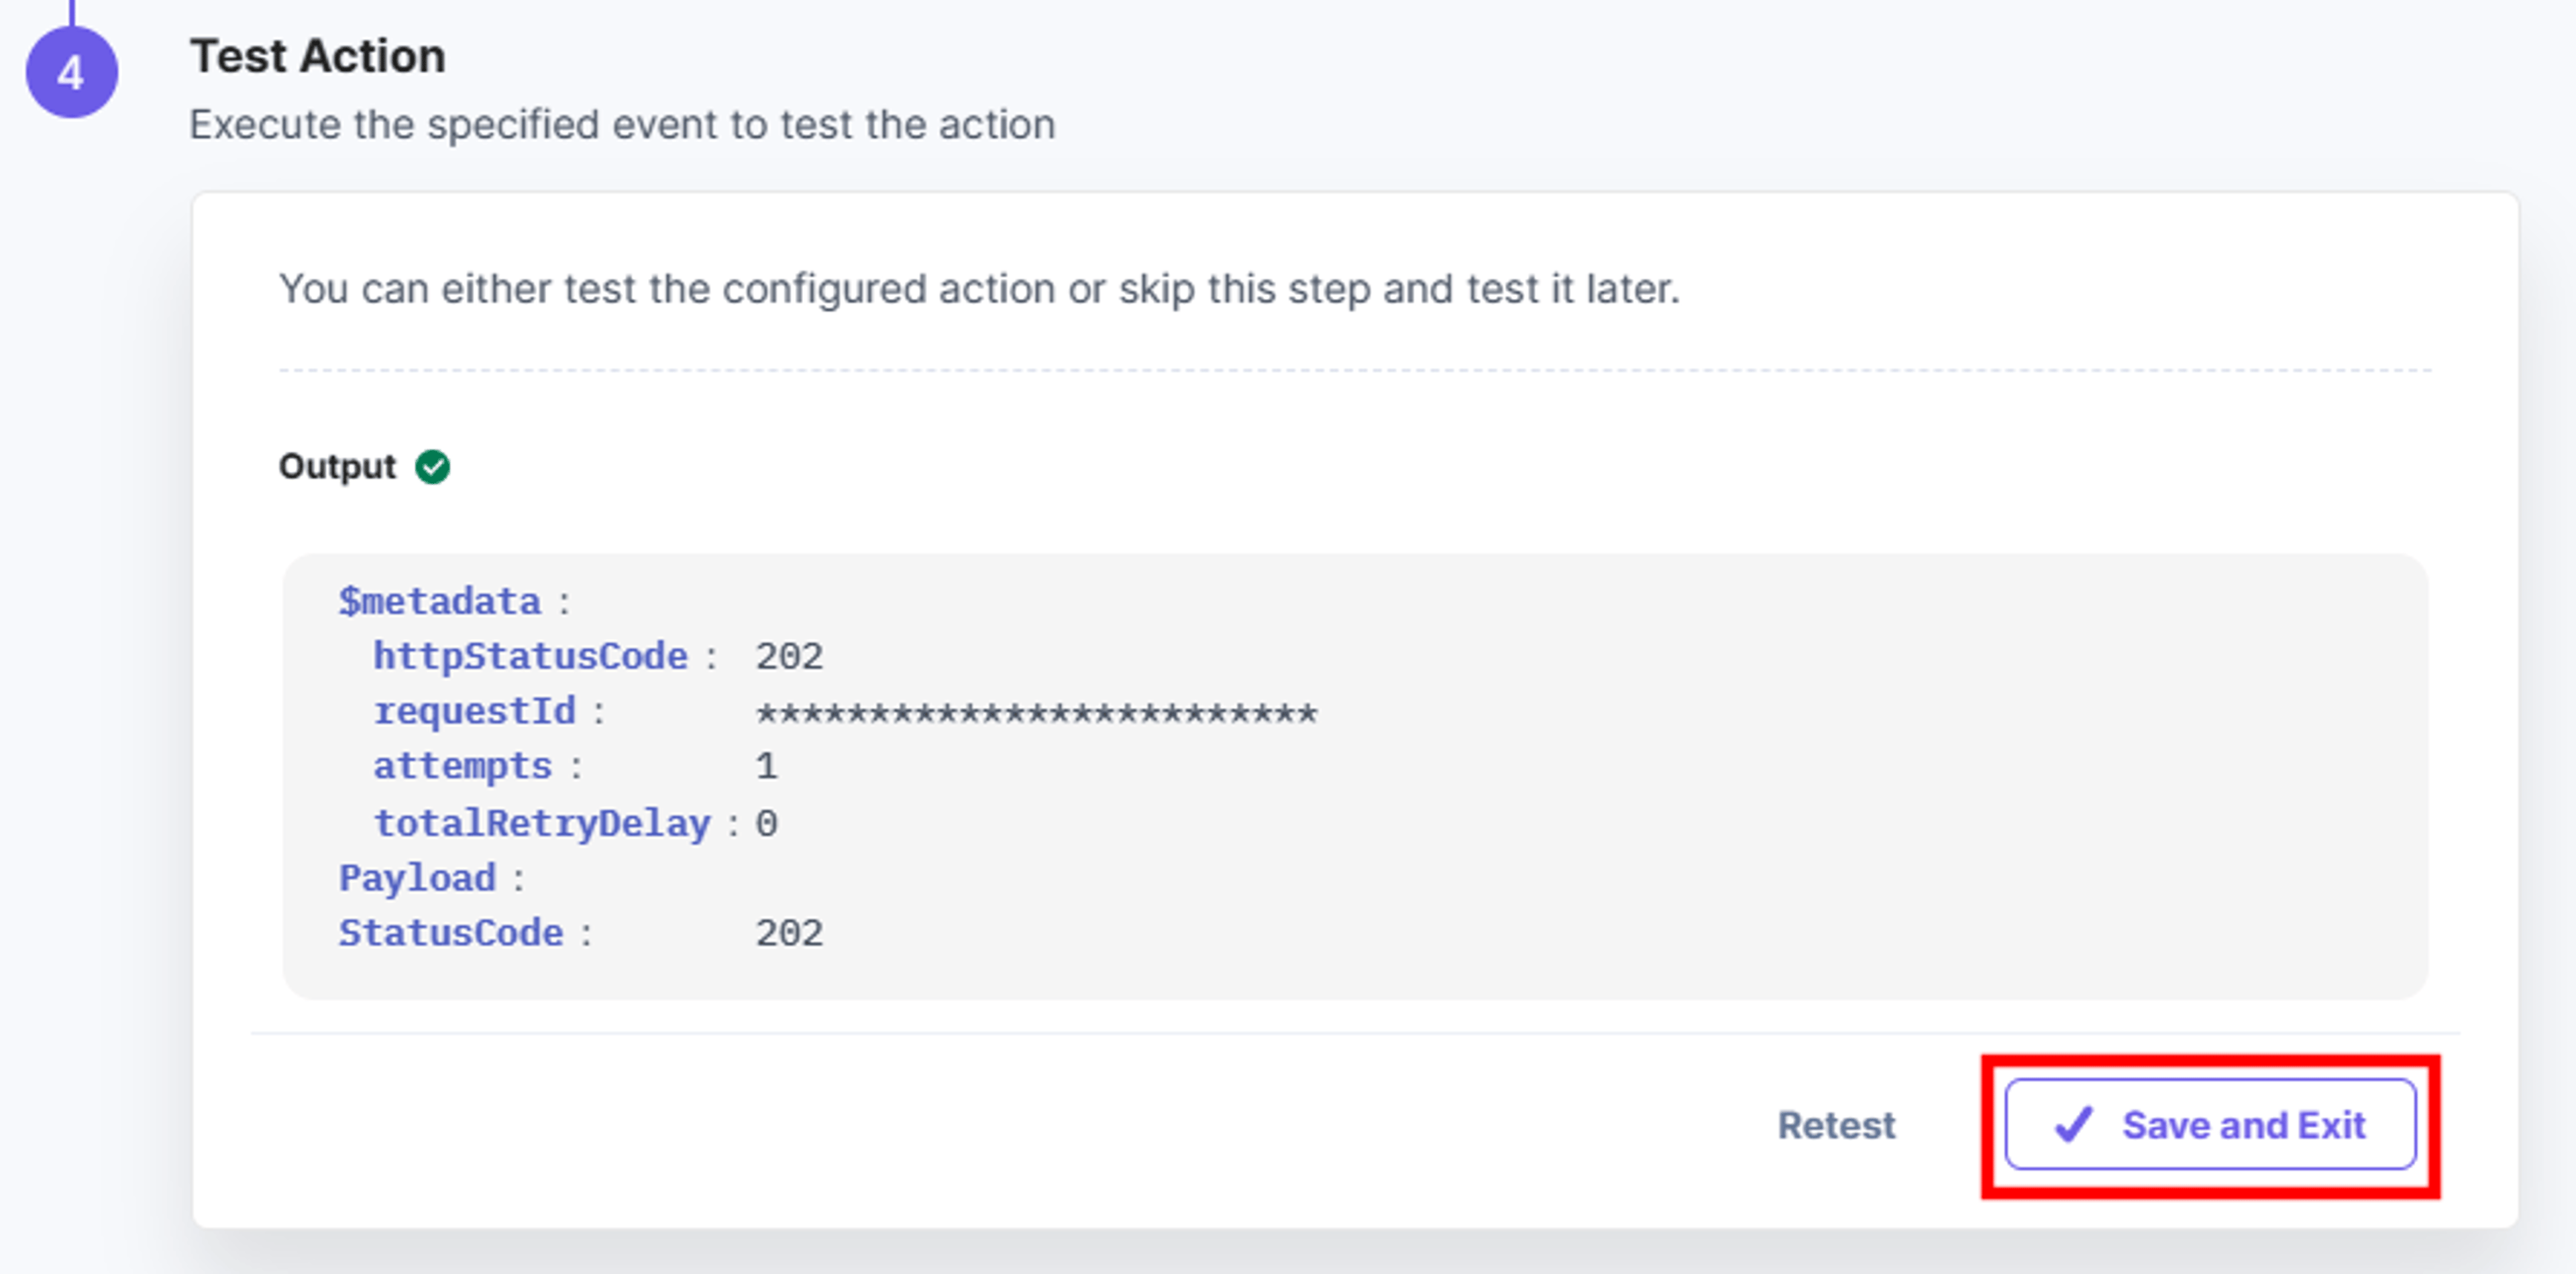Select the attempts key
The width and height of the screenshot is (2576, 1274).
[x=462, y=765]
